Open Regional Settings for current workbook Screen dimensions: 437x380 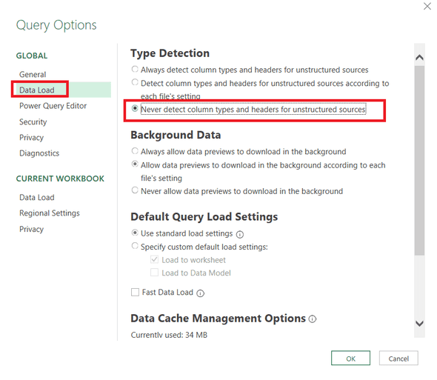(50, 213)
